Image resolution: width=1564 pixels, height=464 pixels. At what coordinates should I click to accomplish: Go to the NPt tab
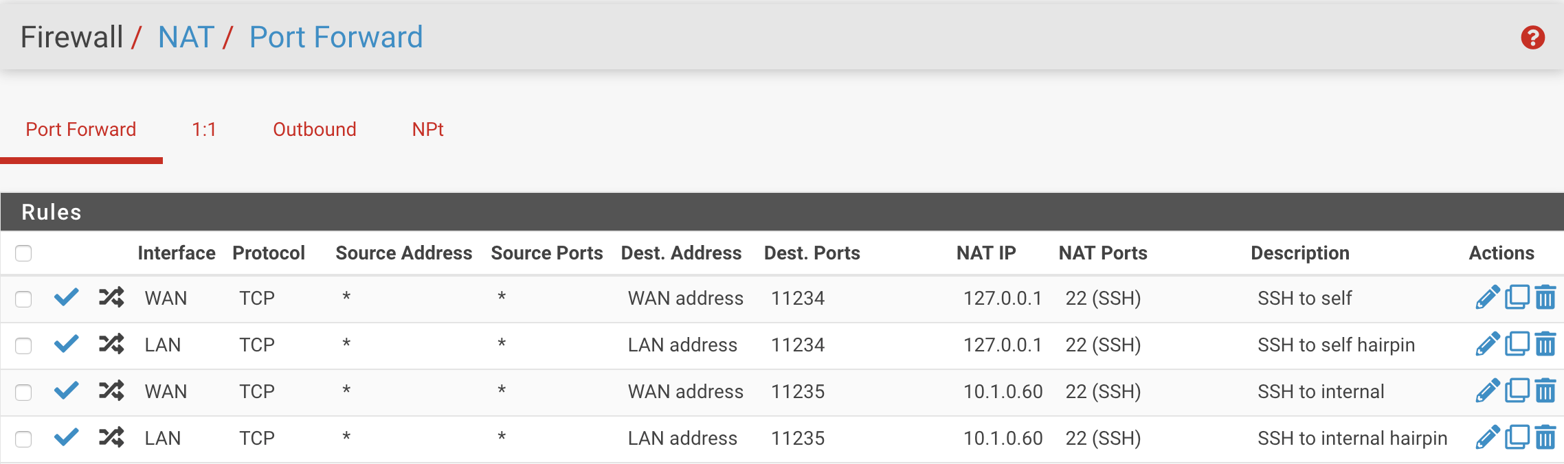coord(427,130)
